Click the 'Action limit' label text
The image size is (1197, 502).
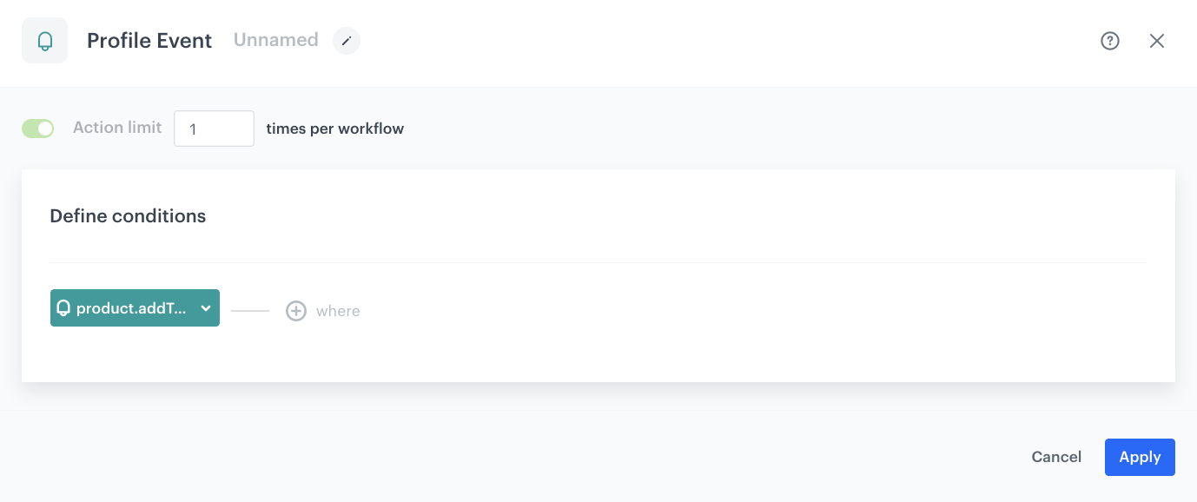tap(117, 128)
